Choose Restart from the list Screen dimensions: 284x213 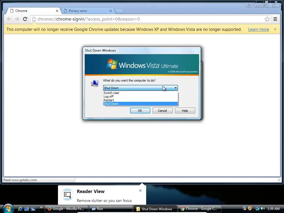(x=141, y=100)
